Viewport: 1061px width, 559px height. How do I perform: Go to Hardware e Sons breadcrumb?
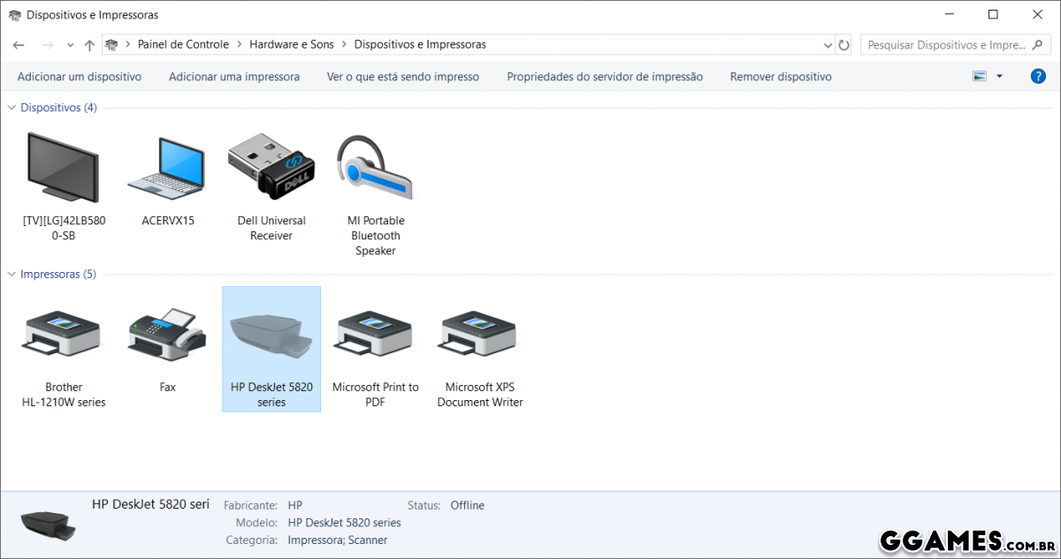[292, 44]
